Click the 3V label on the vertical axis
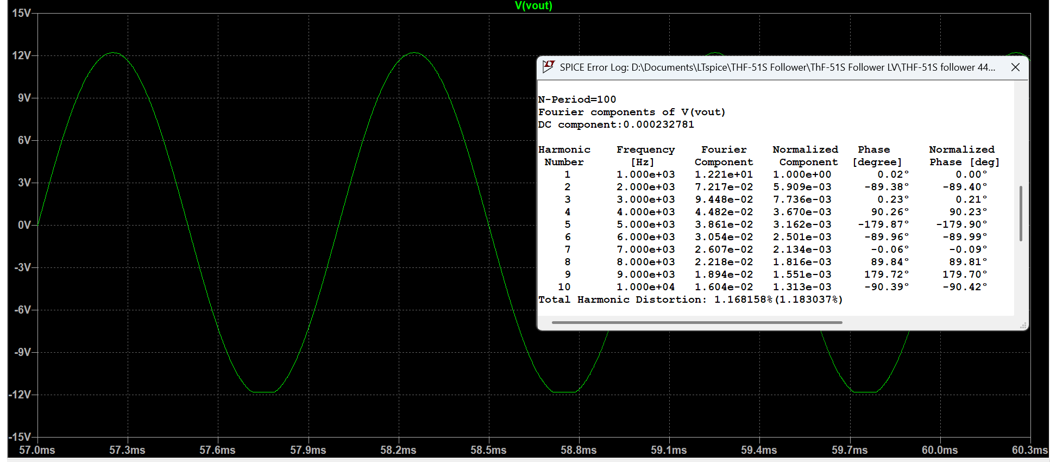 click(x=24, y=183)
